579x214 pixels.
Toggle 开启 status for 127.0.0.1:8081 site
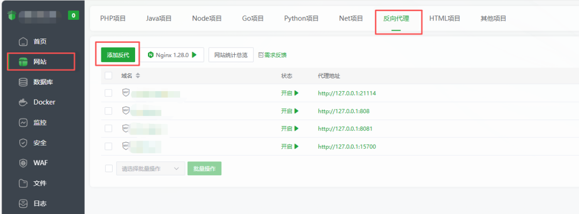point(289,129)
